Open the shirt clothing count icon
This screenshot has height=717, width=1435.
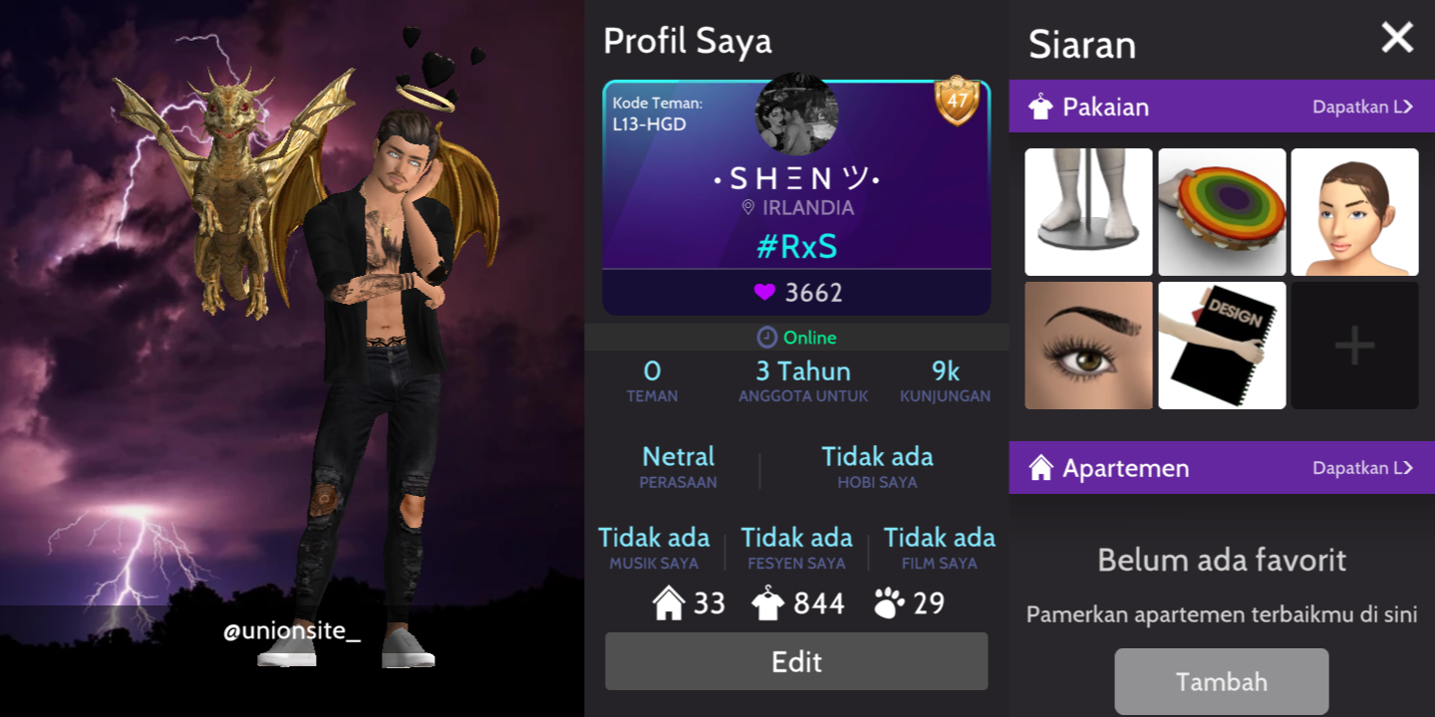tap(767, 603)
